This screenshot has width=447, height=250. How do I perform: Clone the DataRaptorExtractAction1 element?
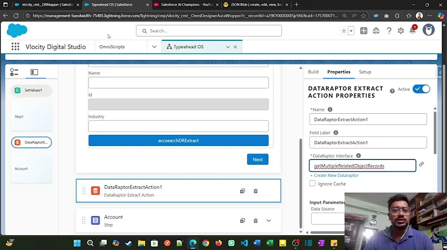pyautogui.click(x=243, y=191)
